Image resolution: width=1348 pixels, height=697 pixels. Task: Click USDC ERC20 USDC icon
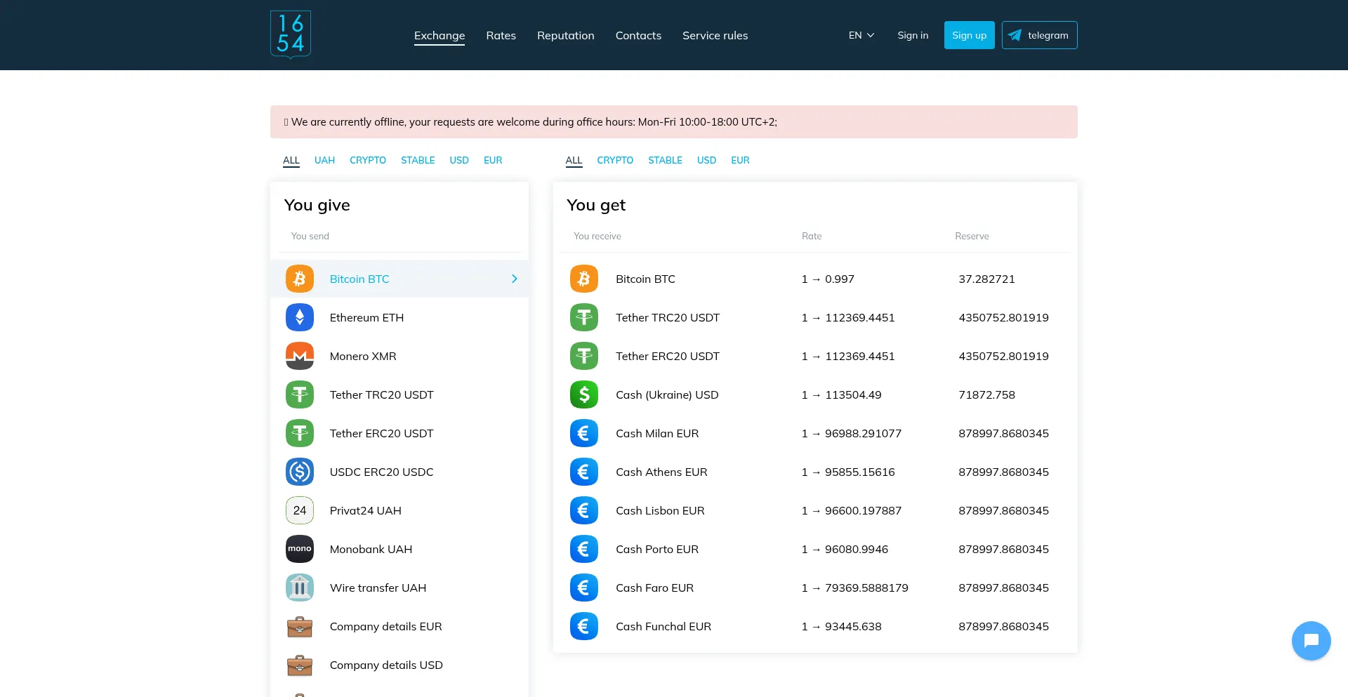pos(300,472)
